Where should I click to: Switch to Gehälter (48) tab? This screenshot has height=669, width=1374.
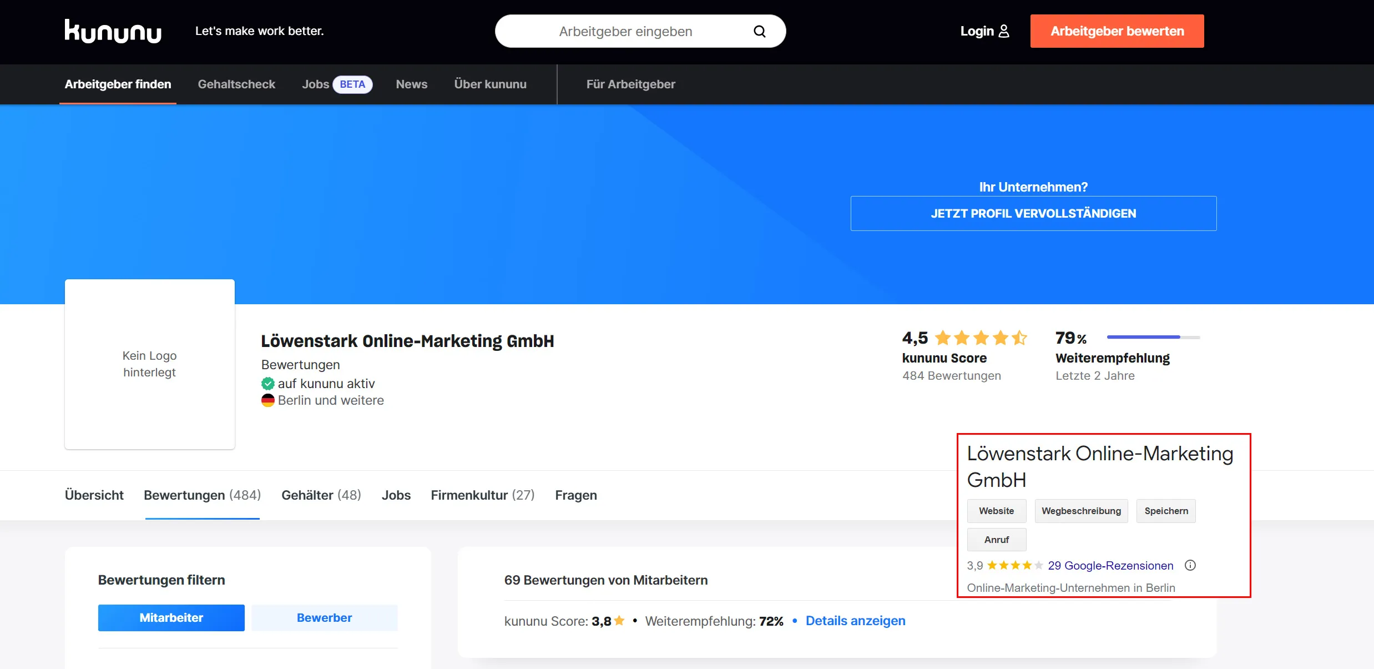click(321, 495)
